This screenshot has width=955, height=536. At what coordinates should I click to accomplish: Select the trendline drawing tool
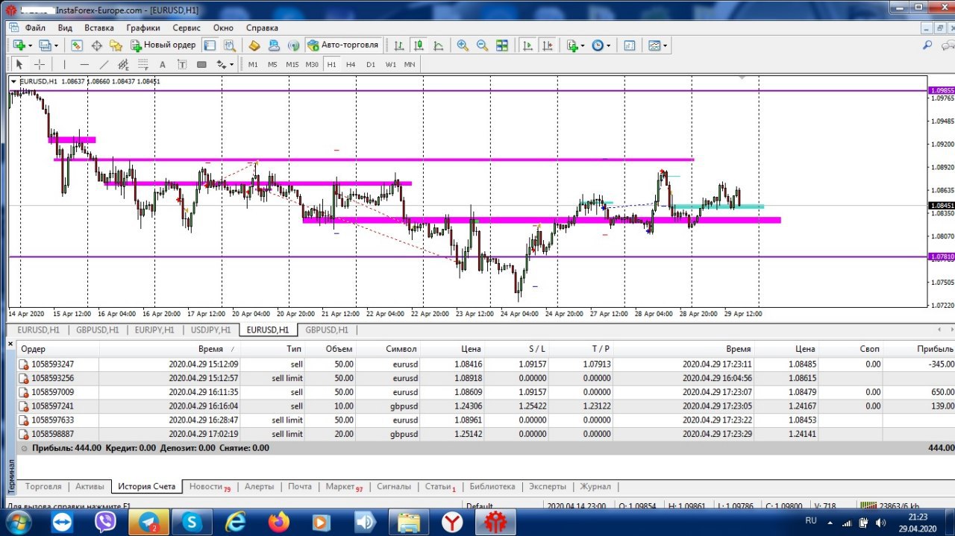click(104, 64)
